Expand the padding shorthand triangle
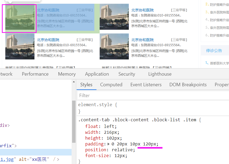This screenshot has width=229, height=164. point(108,144)
